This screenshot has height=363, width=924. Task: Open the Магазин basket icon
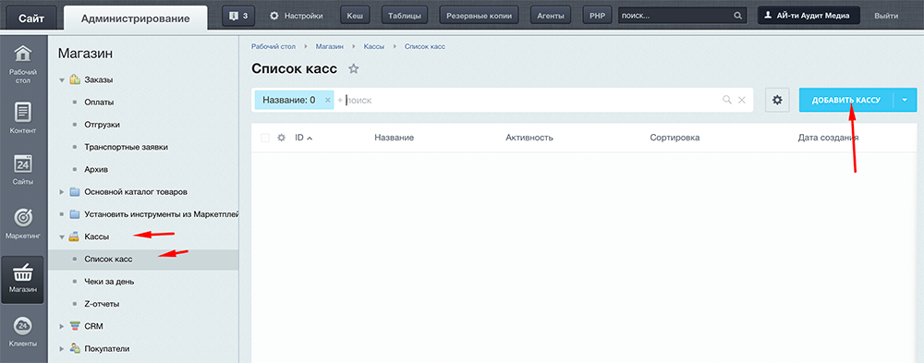click(23, 273)
